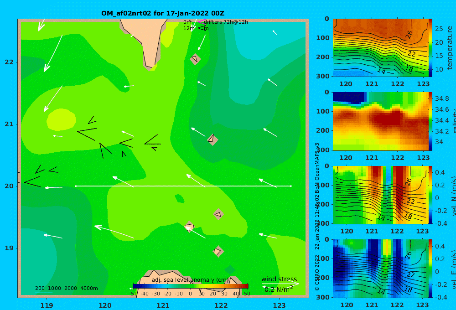Click the island marker near 19.3N 121.4E

(189, 227)
